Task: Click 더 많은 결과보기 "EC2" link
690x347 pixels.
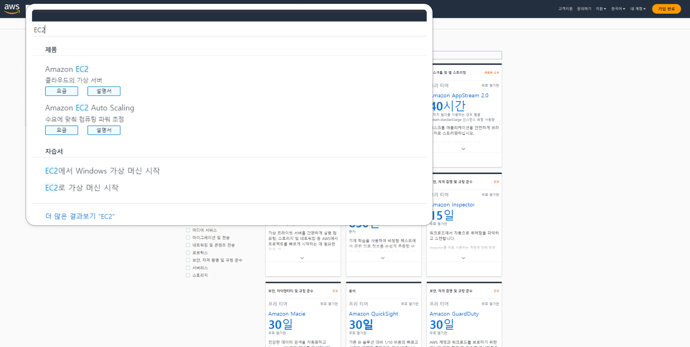Action: pos(80,216)
